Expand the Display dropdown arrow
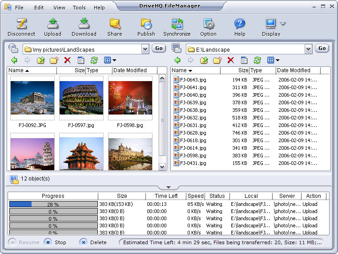 283,24
